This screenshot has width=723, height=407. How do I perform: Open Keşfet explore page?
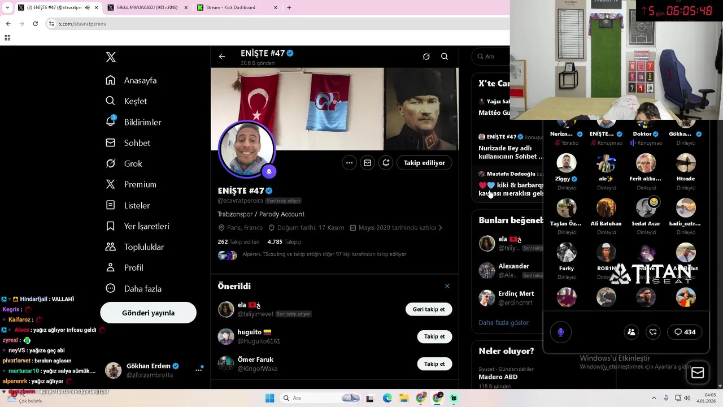point(126,101)
